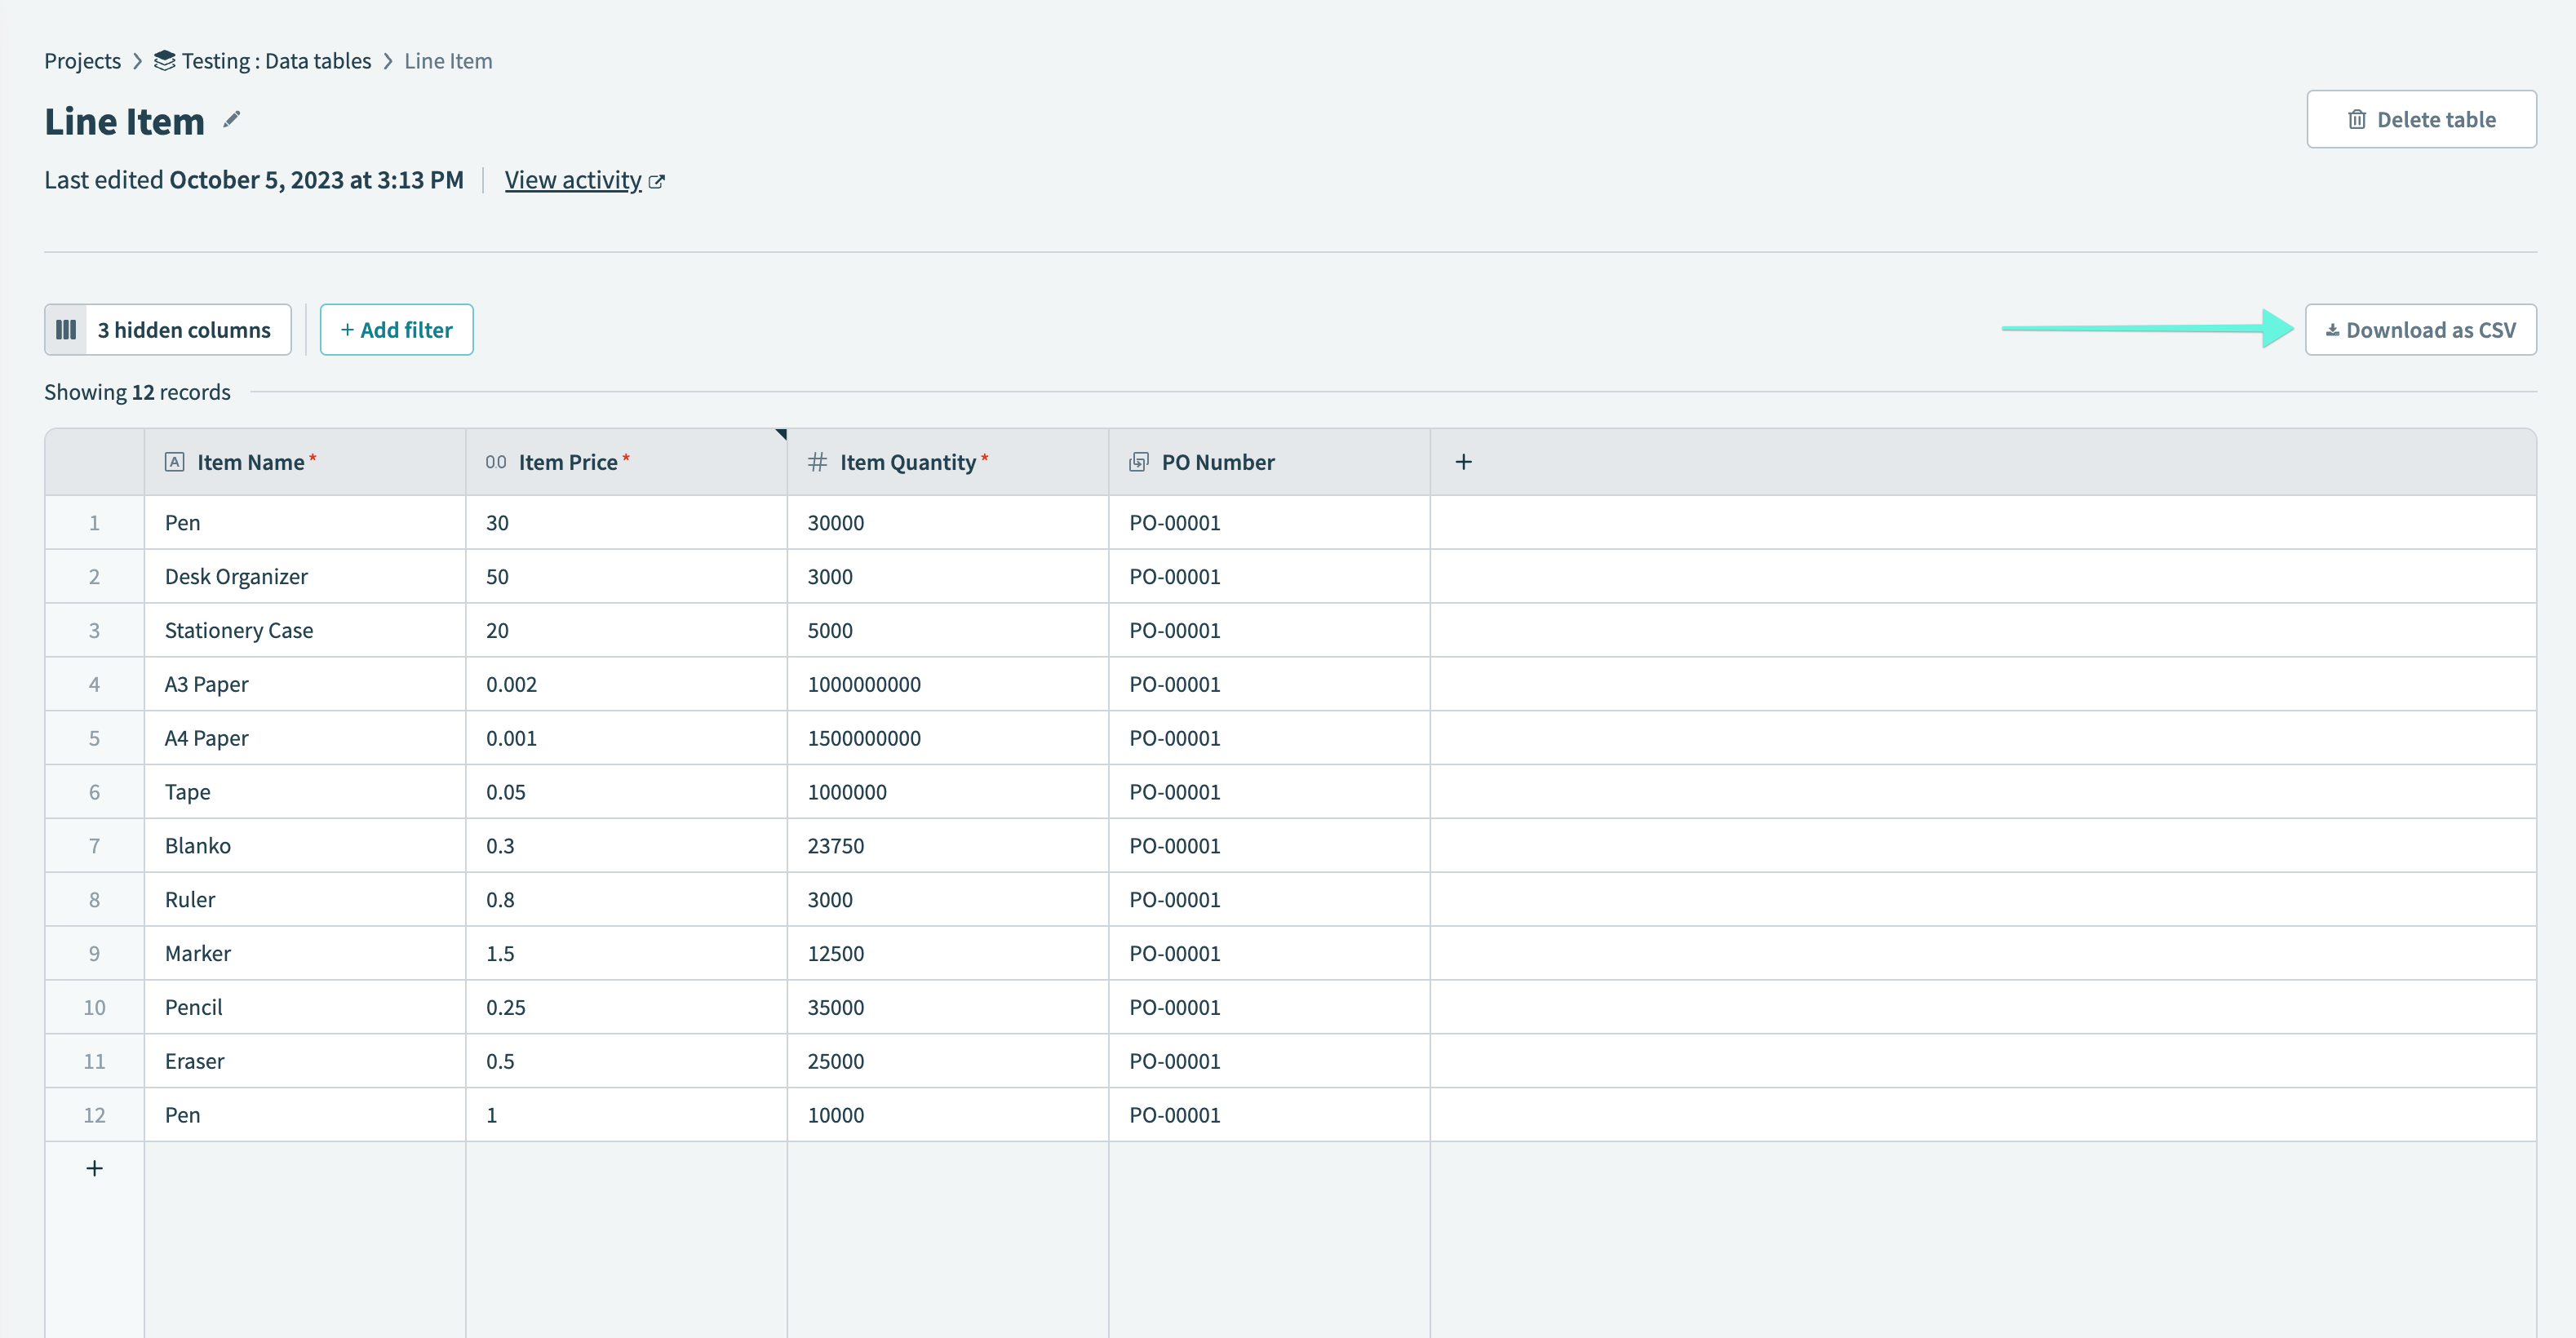This screenshot has height=1338, width=2576.
Task: Click the external link icon beside View activity
Action: (x=658, y=181)
